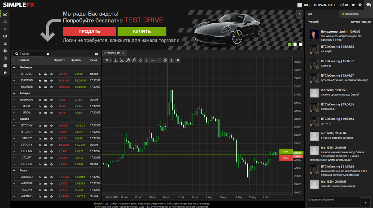373x208 pixels.
Task: Select the BTCUSD, D1 chart tab
Action: tap(112, 53)
